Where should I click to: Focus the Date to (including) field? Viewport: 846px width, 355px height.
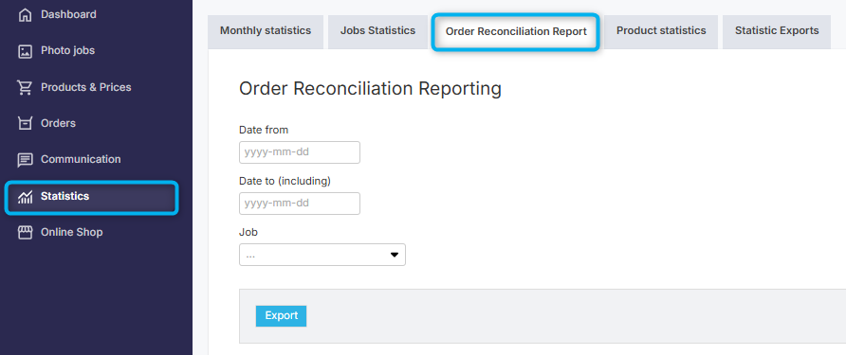tap(300, 204)
